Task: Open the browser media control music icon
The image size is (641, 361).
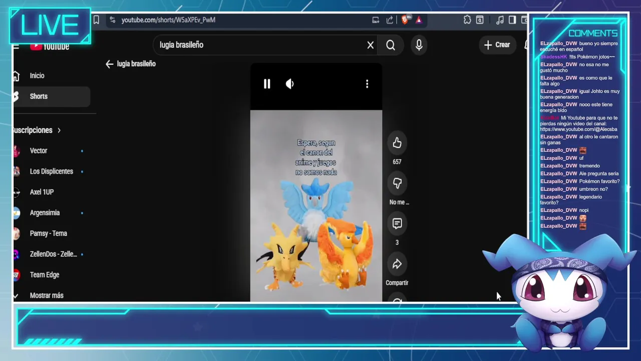Action: click(x=500, y=20)
